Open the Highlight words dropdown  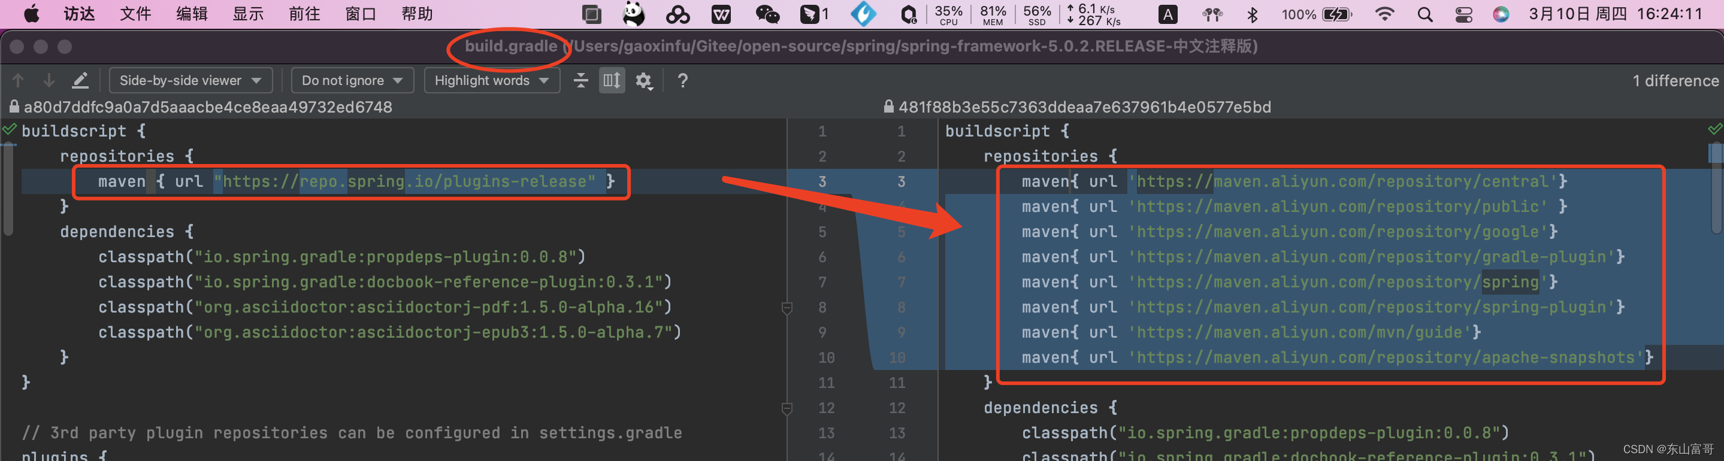click(x=492, y=80)
